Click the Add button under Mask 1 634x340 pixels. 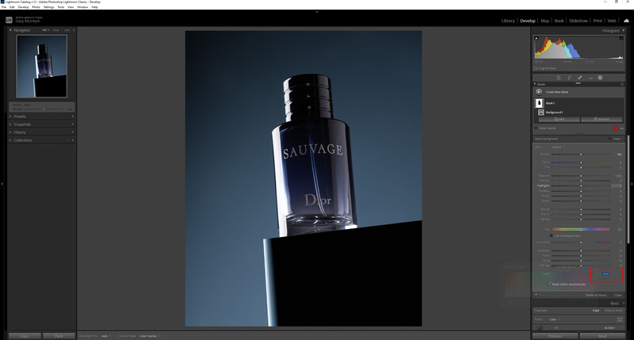tap(560, 119)
